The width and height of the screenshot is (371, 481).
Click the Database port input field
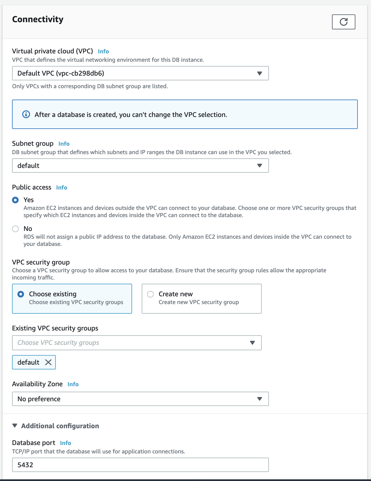140,465
